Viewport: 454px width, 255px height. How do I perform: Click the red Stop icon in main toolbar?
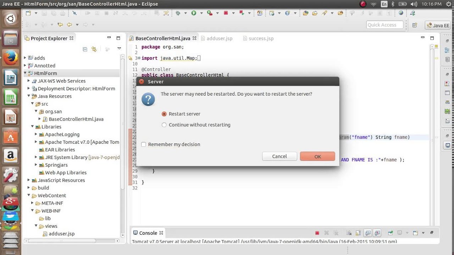(x=226, y=13)
